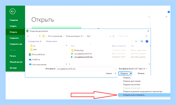Click the Новая папка button

click(x=51, y=41)
